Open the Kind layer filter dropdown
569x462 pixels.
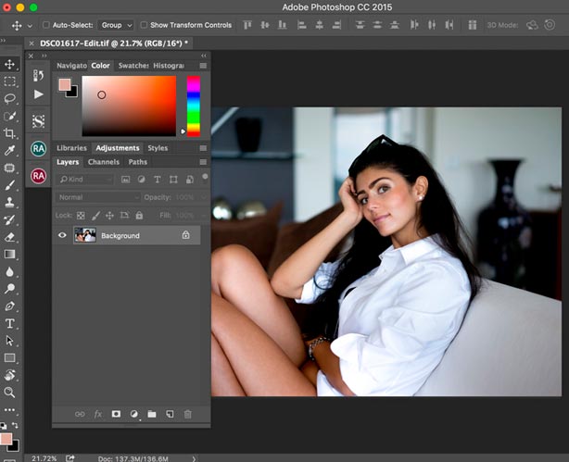83,179
